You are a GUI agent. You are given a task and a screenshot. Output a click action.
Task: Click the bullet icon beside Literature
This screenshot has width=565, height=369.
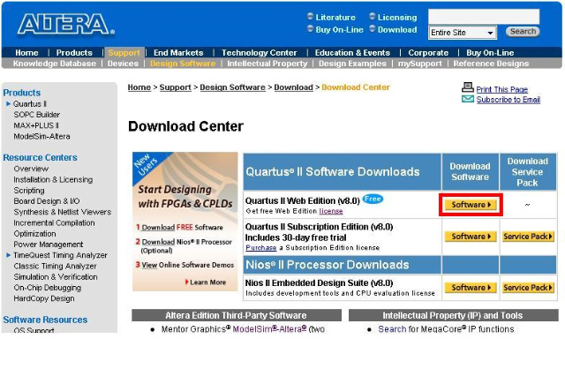[310, 16]
